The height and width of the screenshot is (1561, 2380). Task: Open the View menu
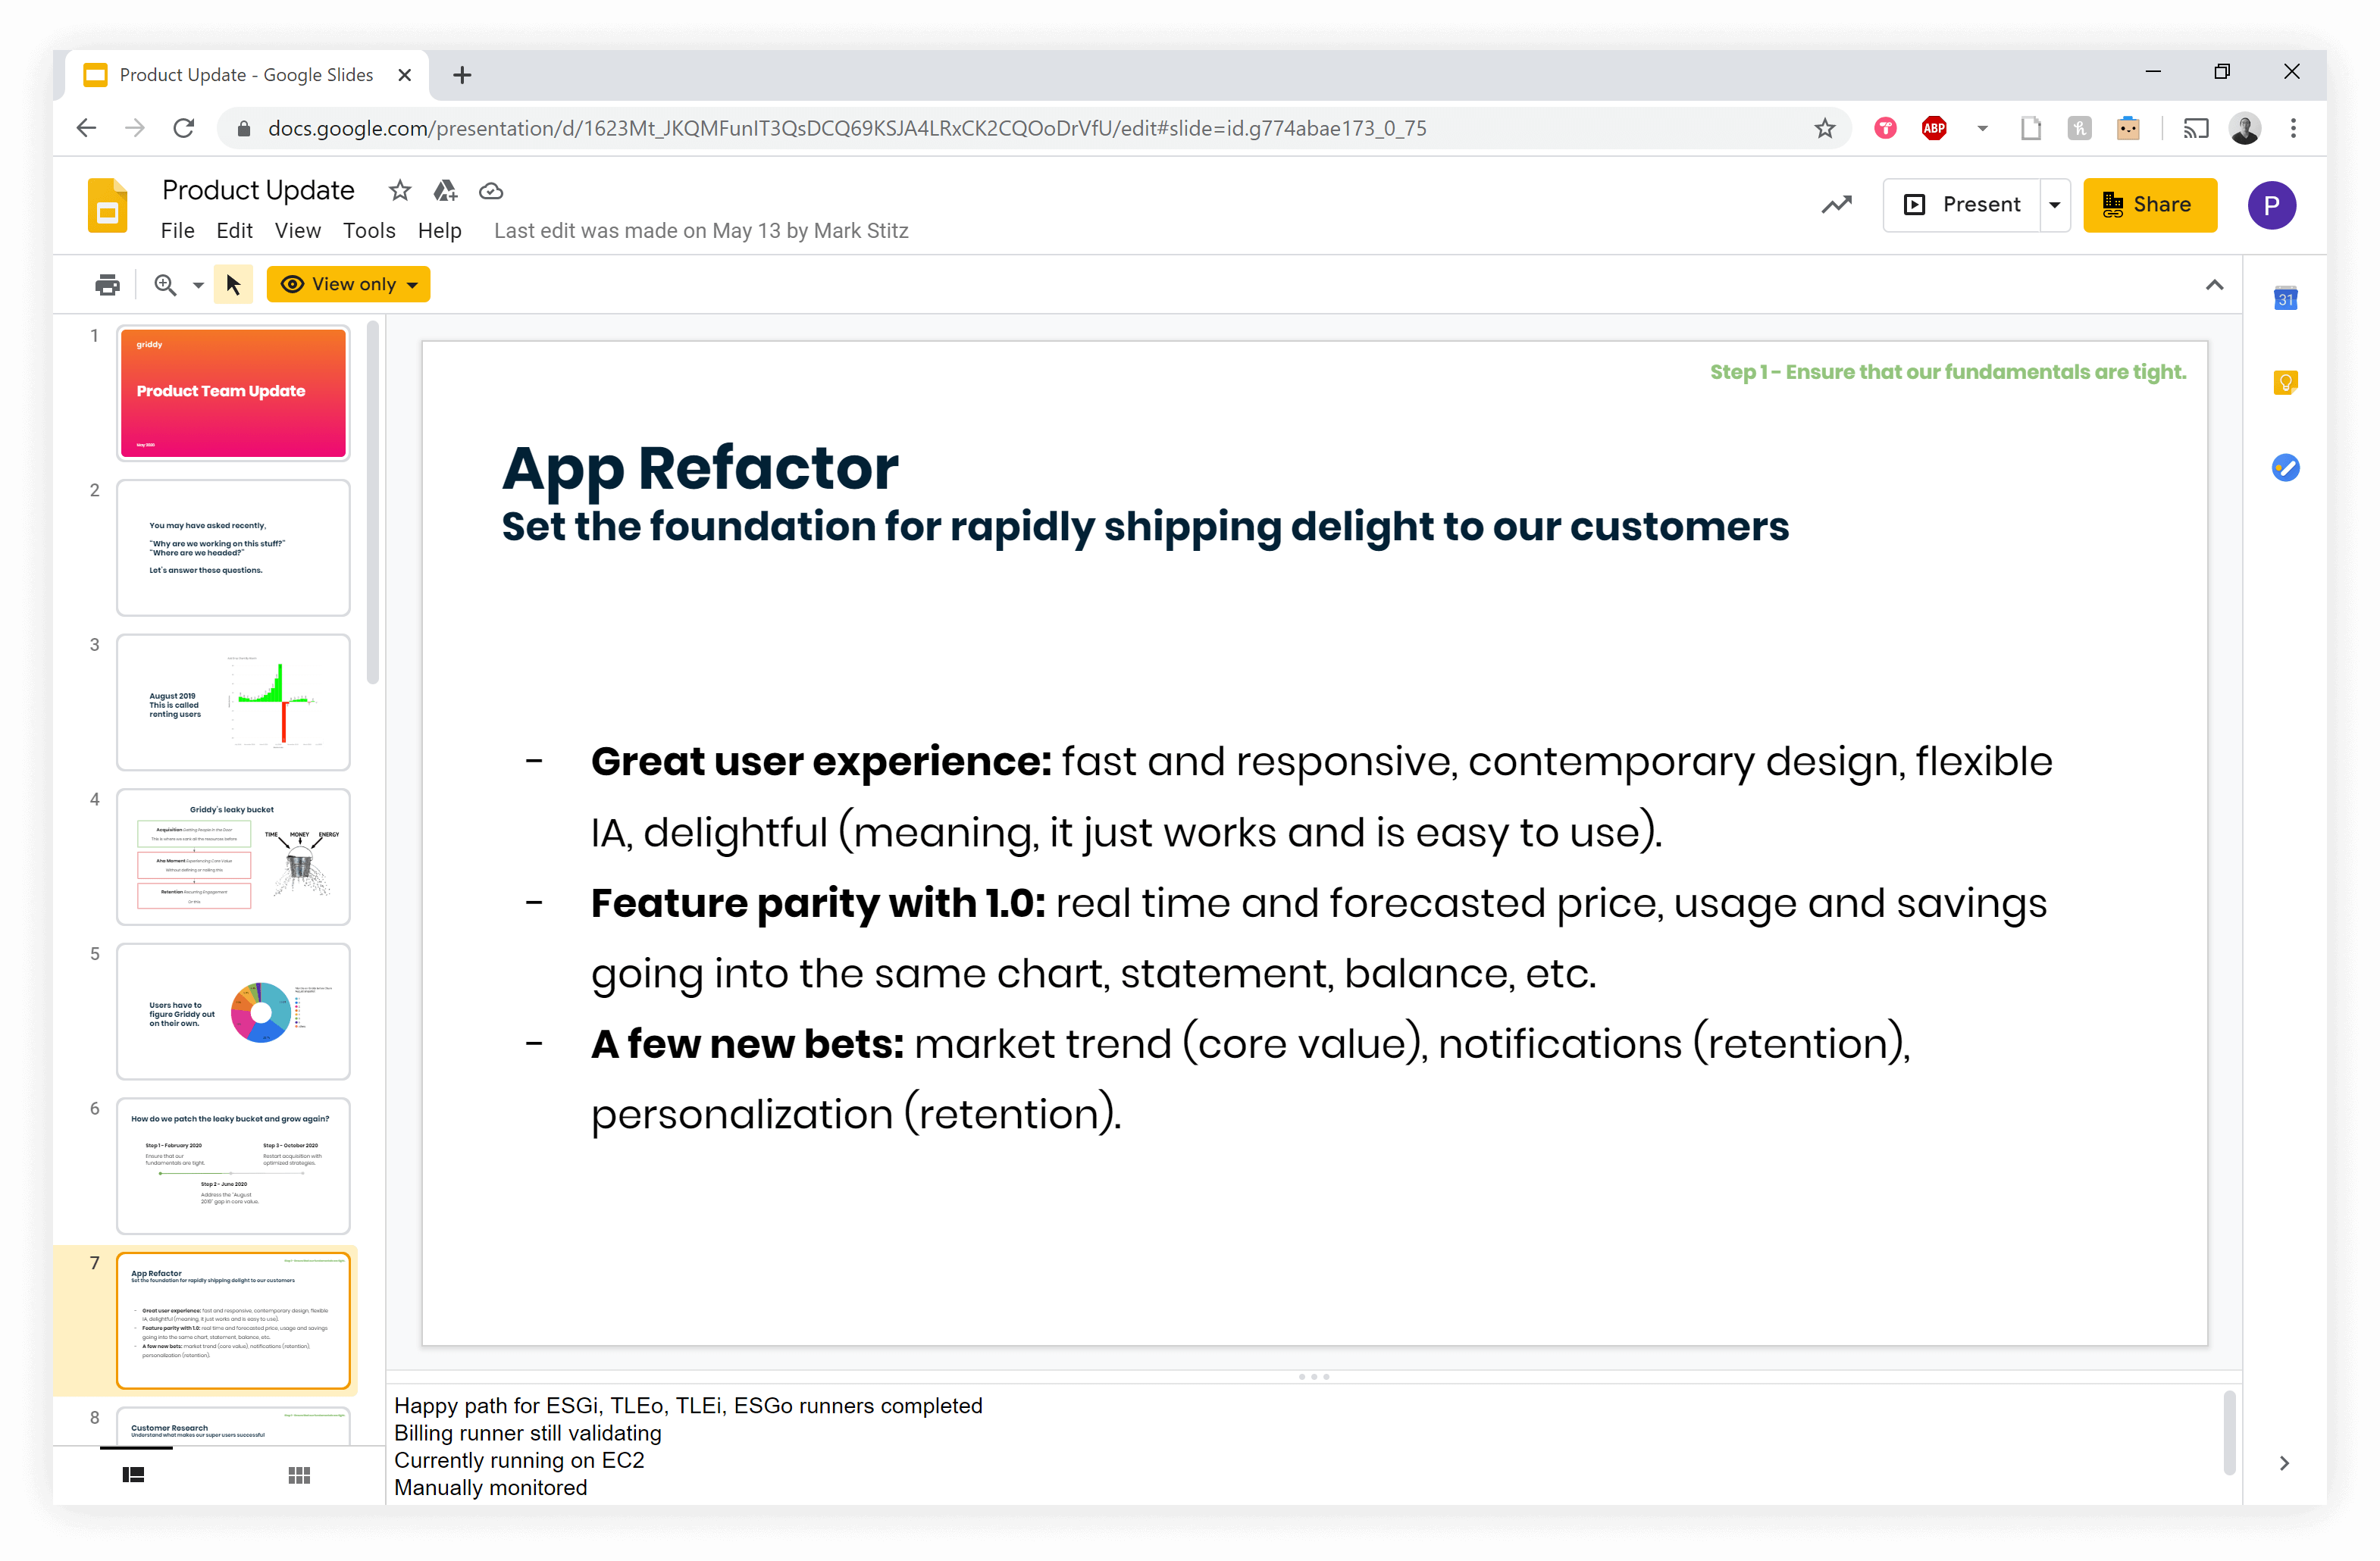[x=298, y=231]
